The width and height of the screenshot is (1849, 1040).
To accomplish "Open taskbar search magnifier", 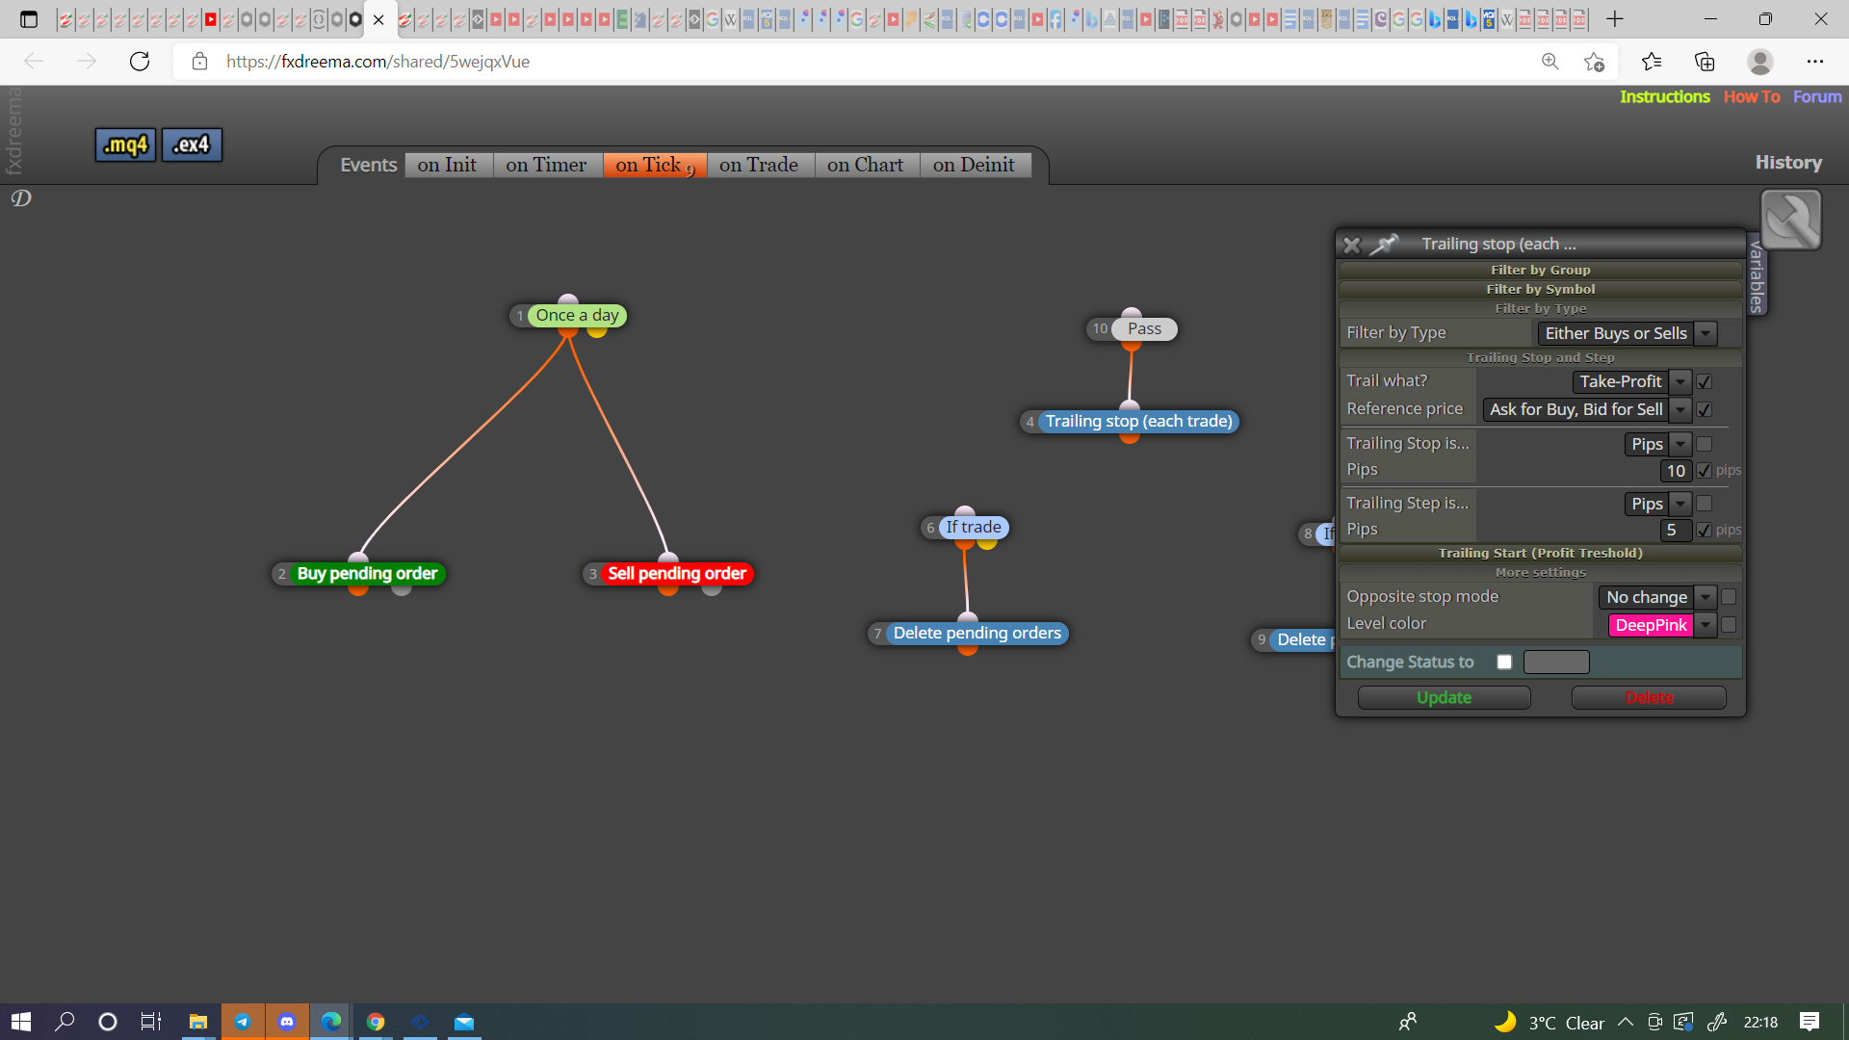I will coord(65,1022).
